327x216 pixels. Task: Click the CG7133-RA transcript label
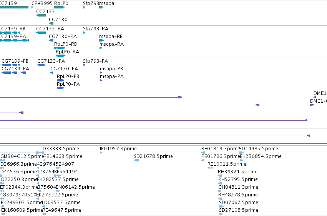50,28
